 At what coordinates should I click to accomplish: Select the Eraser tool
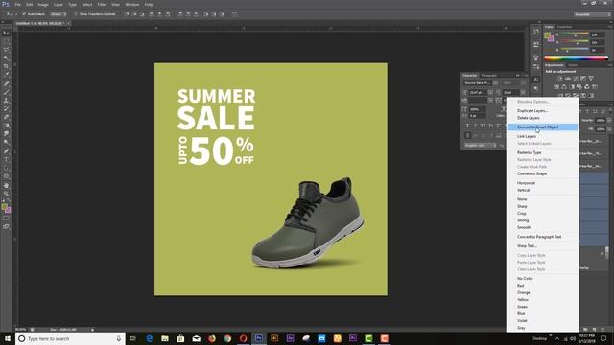coord(6,117)
